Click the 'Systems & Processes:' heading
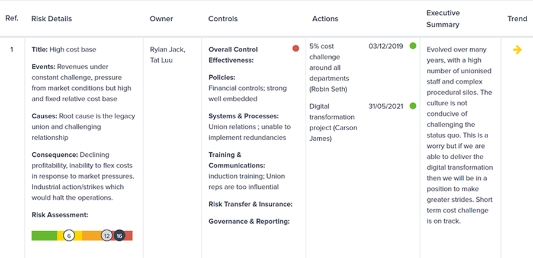The height and width of the screenshot is (258, 533). 244,116
